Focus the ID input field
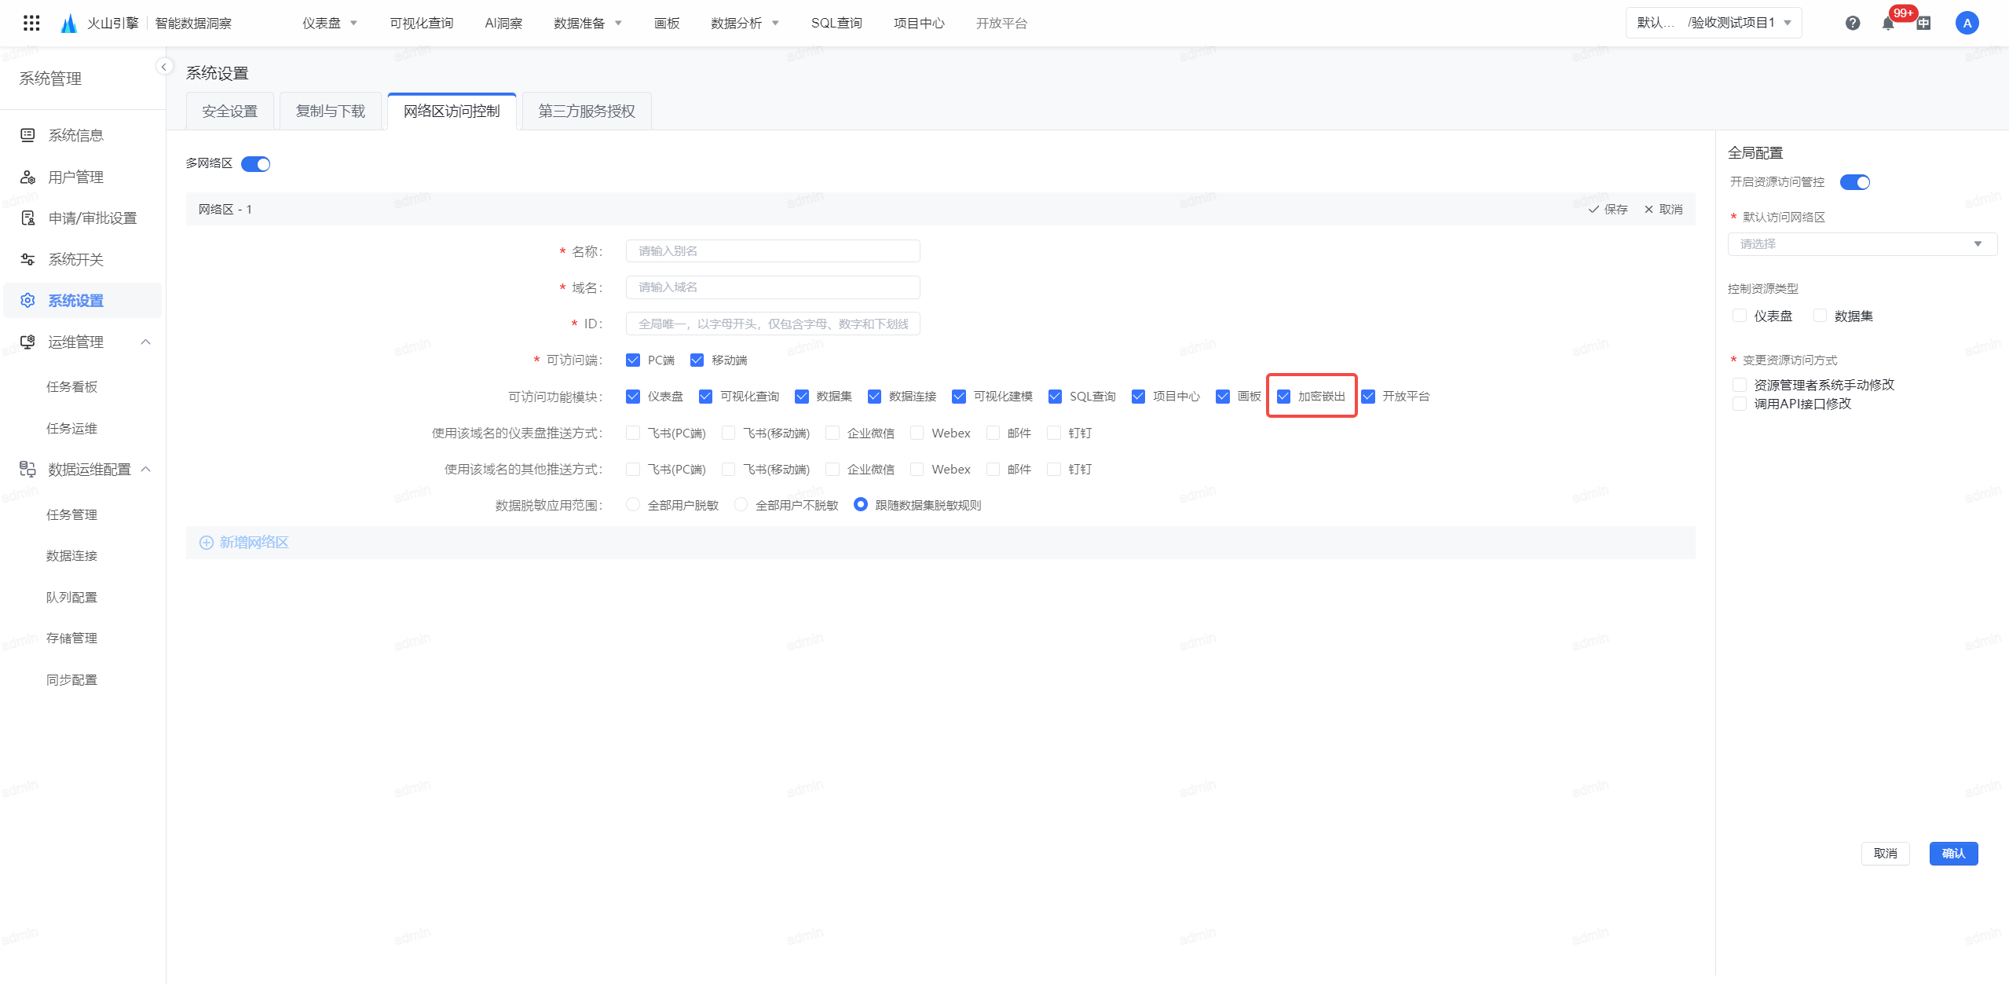The image size is (2009, 984). 773,324
